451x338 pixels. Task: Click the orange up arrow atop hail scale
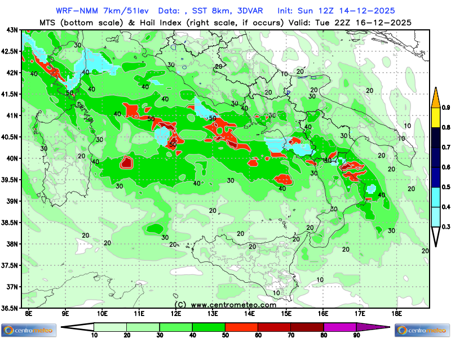coord(435,97)
